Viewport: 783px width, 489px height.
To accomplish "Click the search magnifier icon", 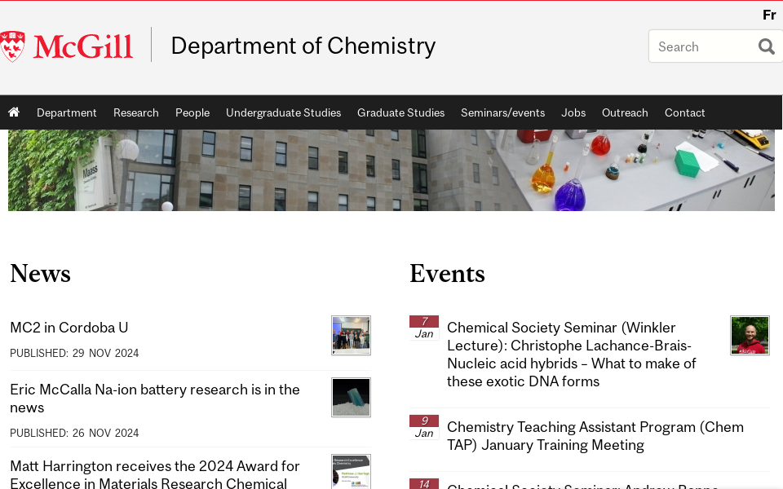I will point(766,46).
